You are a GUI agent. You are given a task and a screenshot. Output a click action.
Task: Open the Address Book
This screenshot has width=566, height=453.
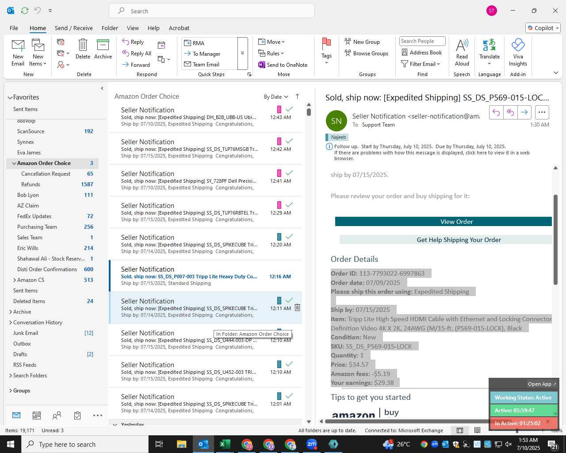tap(422, 52)
